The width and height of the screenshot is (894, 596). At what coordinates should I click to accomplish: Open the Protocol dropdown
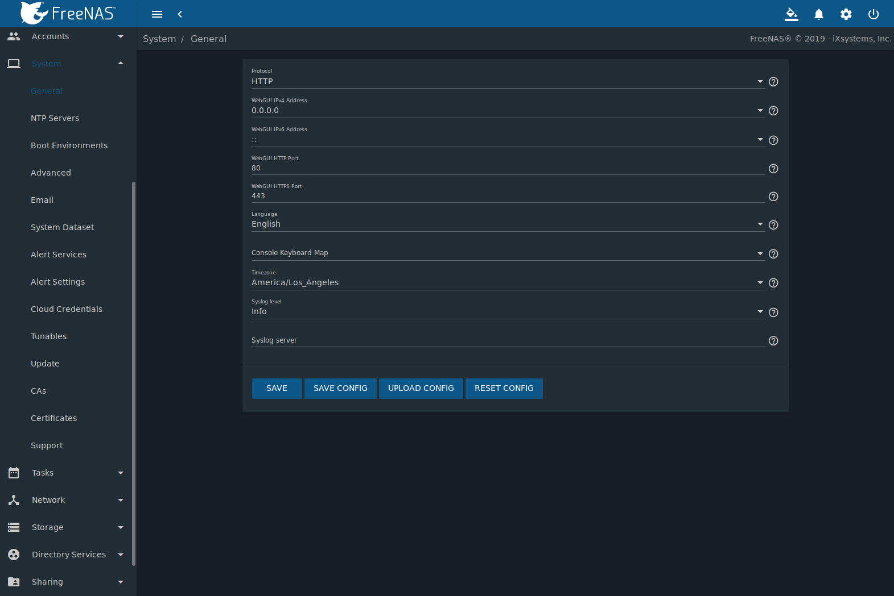pyautogui.click(x=508, y=81)
